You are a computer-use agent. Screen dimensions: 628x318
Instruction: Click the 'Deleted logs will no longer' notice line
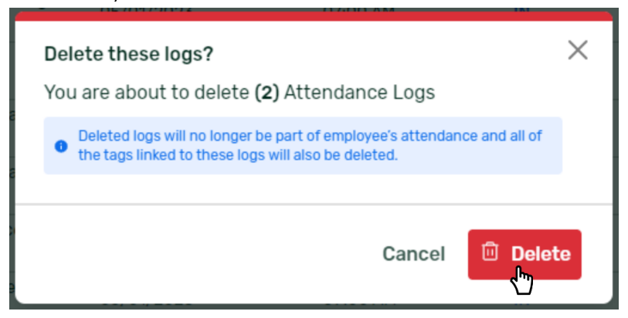[310, 136]
